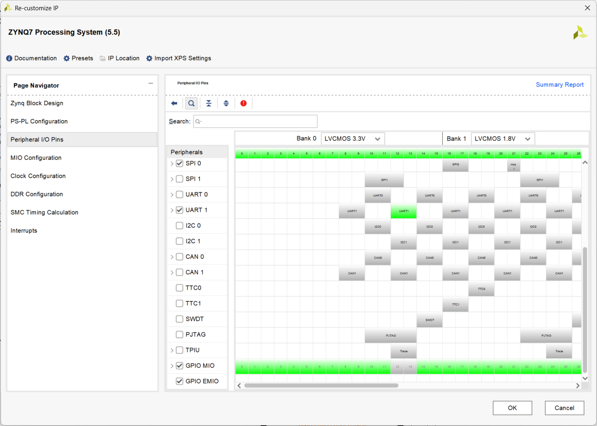
Task: Click the peripheral Search input field
Action: pyautogui.click(x=255, y=121)
